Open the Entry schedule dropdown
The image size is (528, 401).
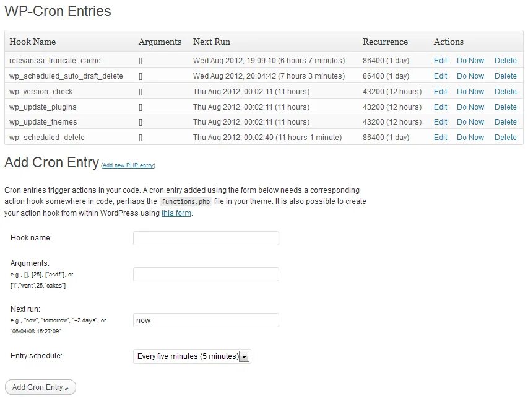pos(192,356)
